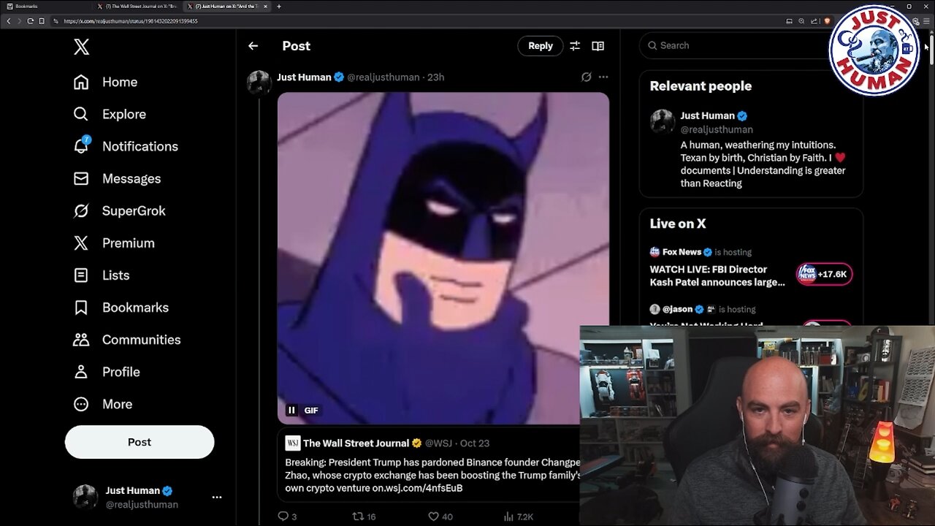This screenshot has width=935, height=526.
Task: Like the post with heart icon
Action: pos(433,517)
